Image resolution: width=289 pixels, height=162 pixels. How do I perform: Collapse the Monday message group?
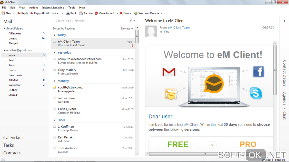pyautogui.click(x=54, y=81)
